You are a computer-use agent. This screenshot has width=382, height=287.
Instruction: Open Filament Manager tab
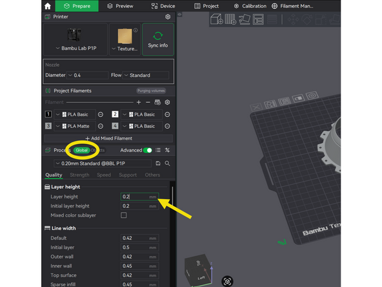click(x=292, y=6)
